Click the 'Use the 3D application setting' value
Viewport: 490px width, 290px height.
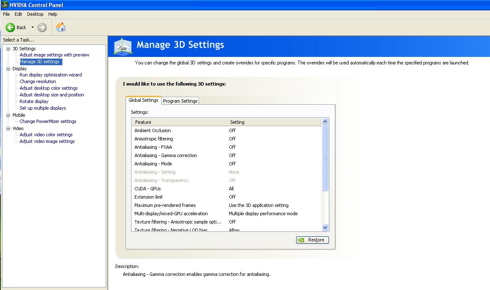pos(259,205)
